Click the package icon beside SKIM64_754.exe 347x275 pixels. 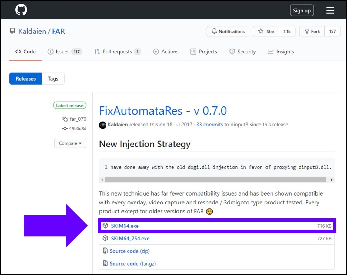point(105,238)
